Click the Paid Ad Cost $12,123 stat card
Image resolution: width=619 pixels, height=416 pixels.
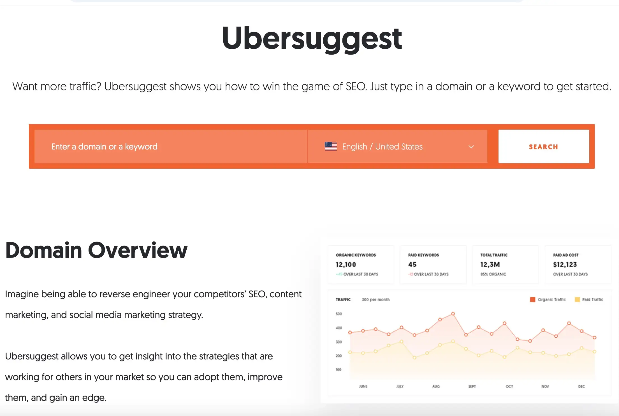[578, 265]
